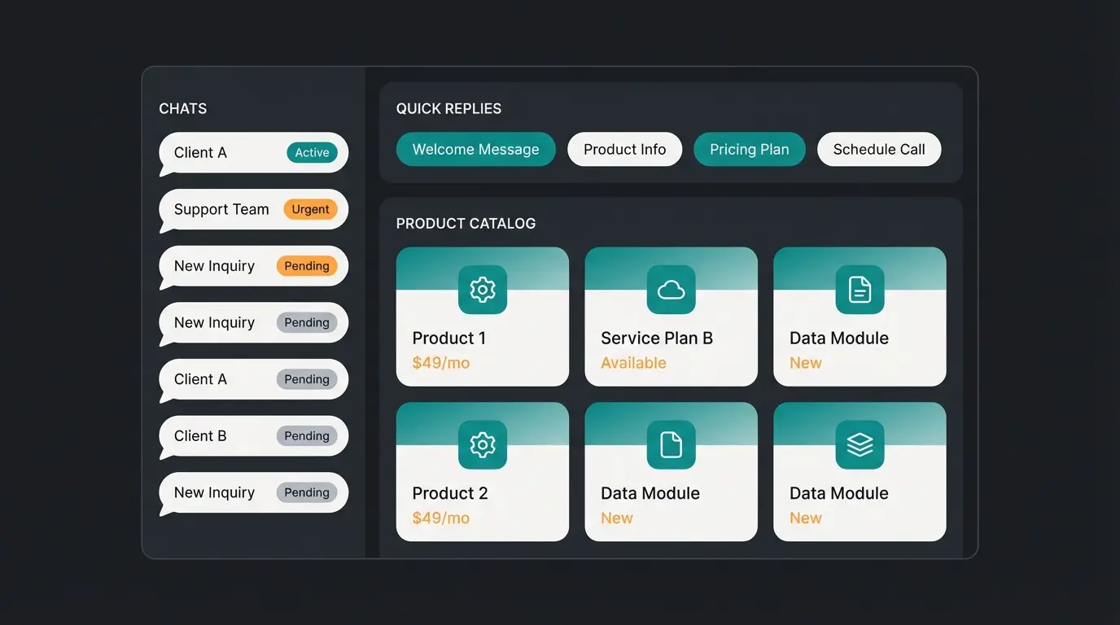Open the Support Team chat
This screenshot has height=625, width=1120.
pos(221,209)
